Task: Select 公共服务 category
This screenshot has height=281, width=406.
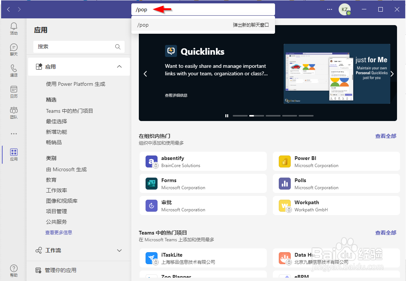Action: point(57,222)
